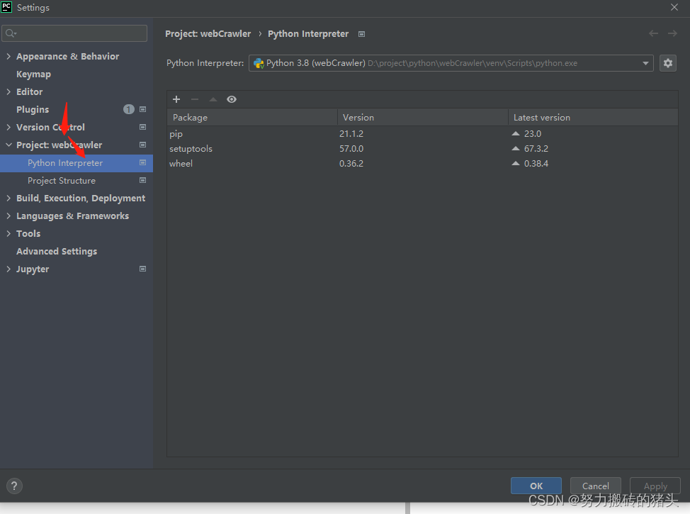Screen dimensions: 690x514
Task: Collapse the Project: webCrawler section
Action: pyautogui.click(x=9, y=145)
